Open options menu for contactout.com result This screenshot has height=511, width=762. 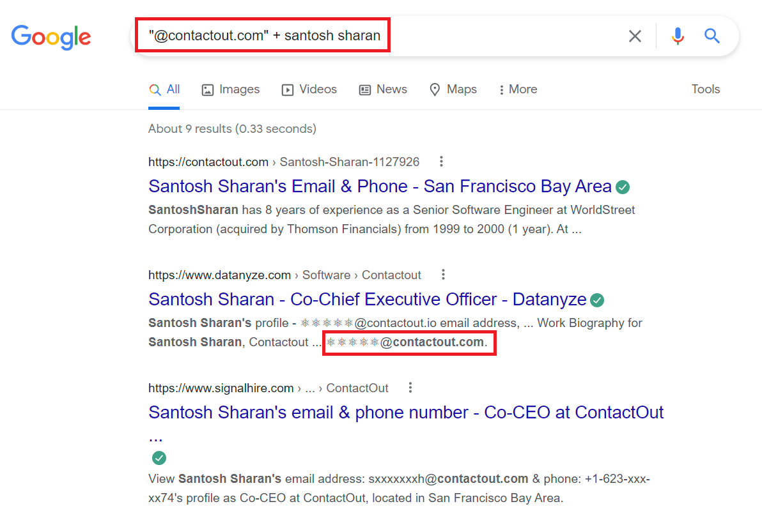click(x=441, y=162)
